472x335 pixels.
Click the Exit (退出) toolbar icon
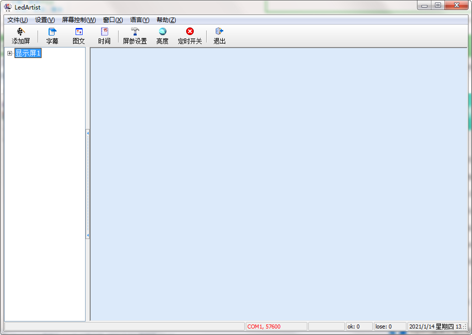point(219,32)
